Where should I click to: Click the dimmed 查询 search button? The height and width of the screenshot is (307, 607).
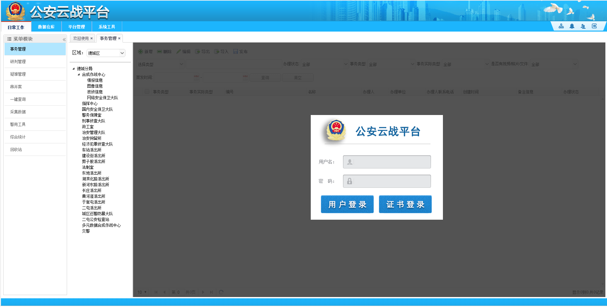[265, 78]
